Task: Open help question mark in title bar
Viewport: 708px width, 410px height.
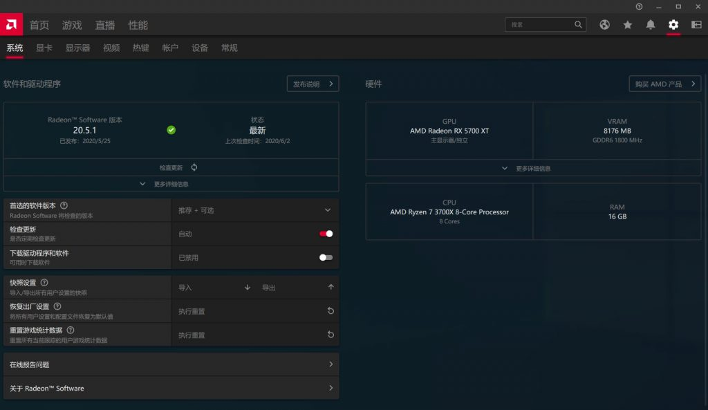Action: click(x=639, y=7)
